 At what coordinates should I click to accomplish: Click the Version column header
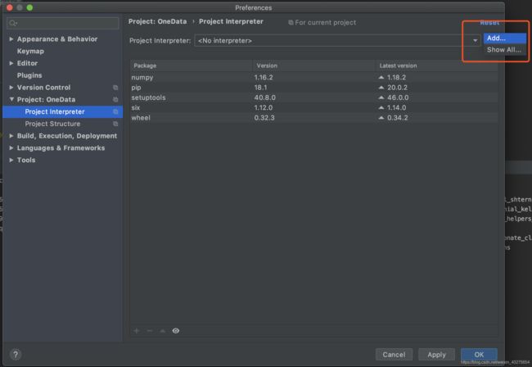(x=314, y=66)
